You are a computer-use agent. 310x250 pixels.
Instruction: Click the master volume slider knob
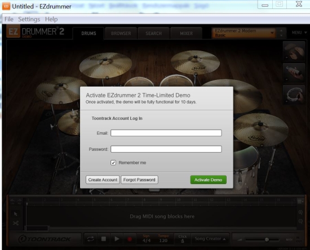click(267, 239)
